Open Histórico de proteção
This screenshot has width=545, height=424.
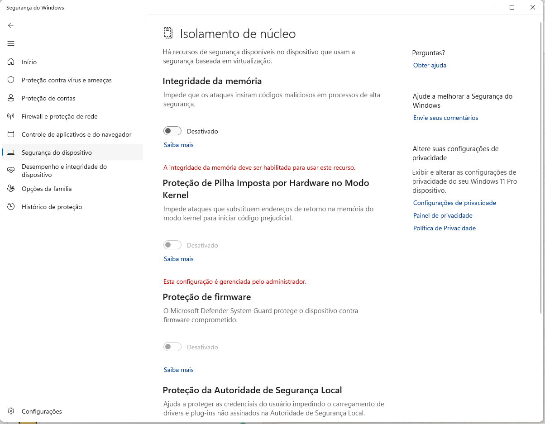[x=72, y=207]
